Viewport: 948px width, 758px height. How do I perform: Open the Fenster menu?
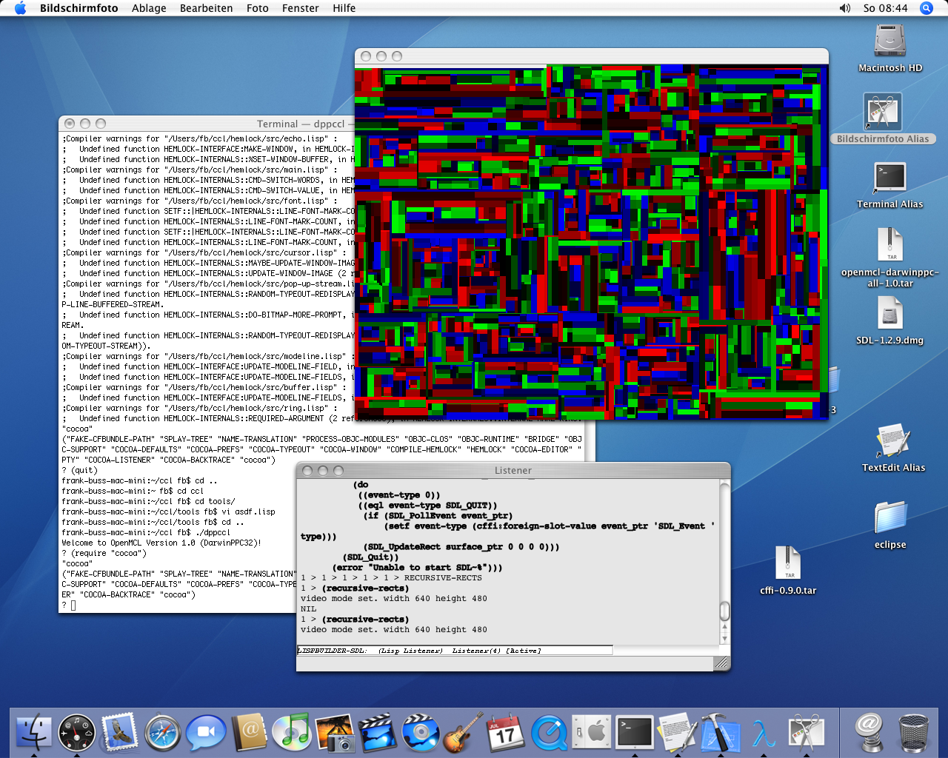(300, 8)
